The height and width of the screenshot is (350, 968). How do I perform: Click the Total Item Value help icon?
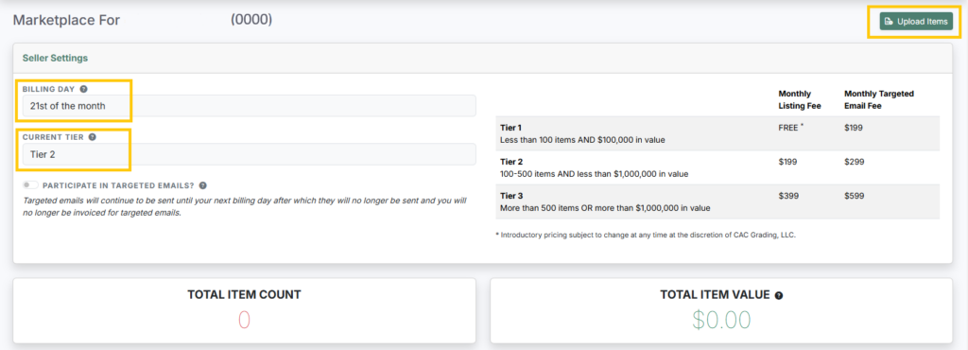pyautogui.click(x=779, y=296)
